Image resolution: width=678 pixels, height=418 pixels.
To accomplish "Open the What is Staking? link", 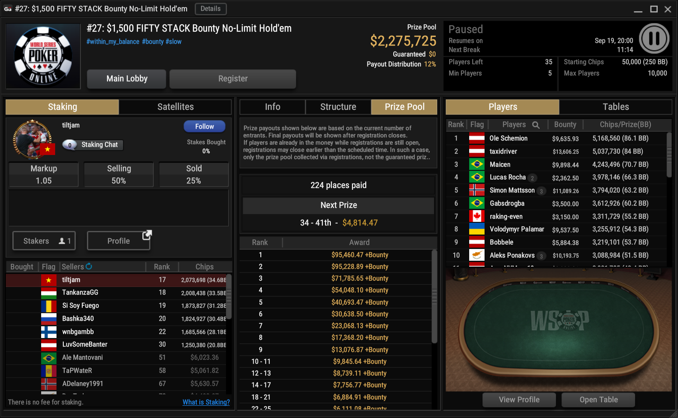I will coord(206,402).
